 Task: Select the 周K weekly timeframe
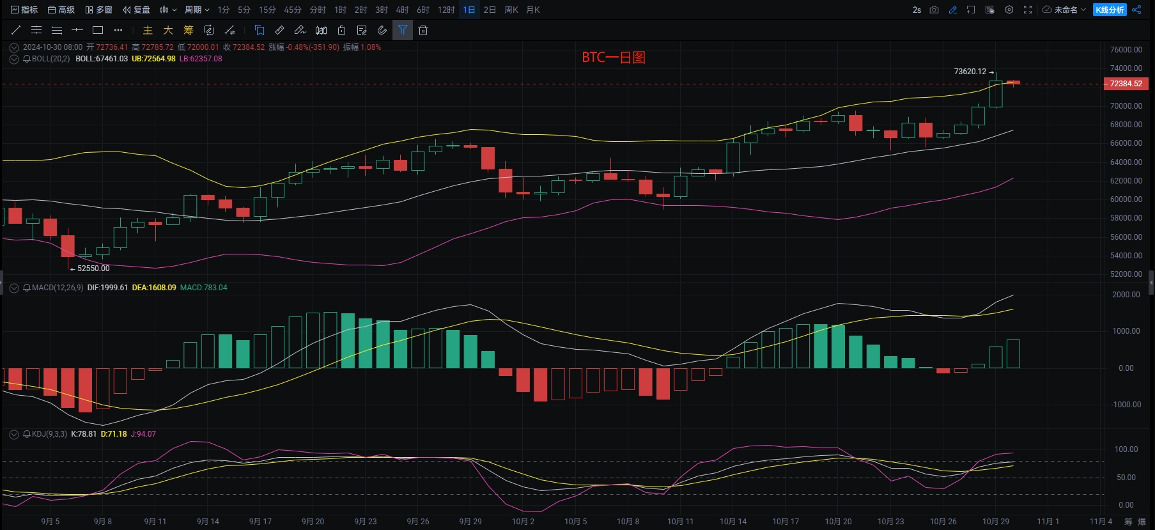511,10
